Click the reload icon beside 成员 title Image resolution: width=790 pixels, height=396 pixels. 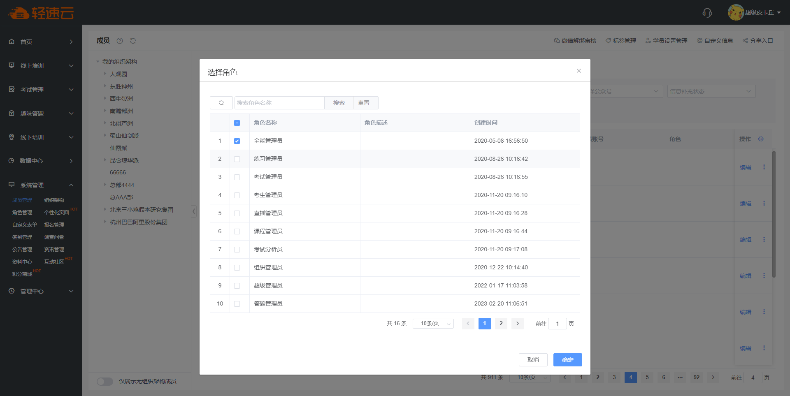coord(133,41)
